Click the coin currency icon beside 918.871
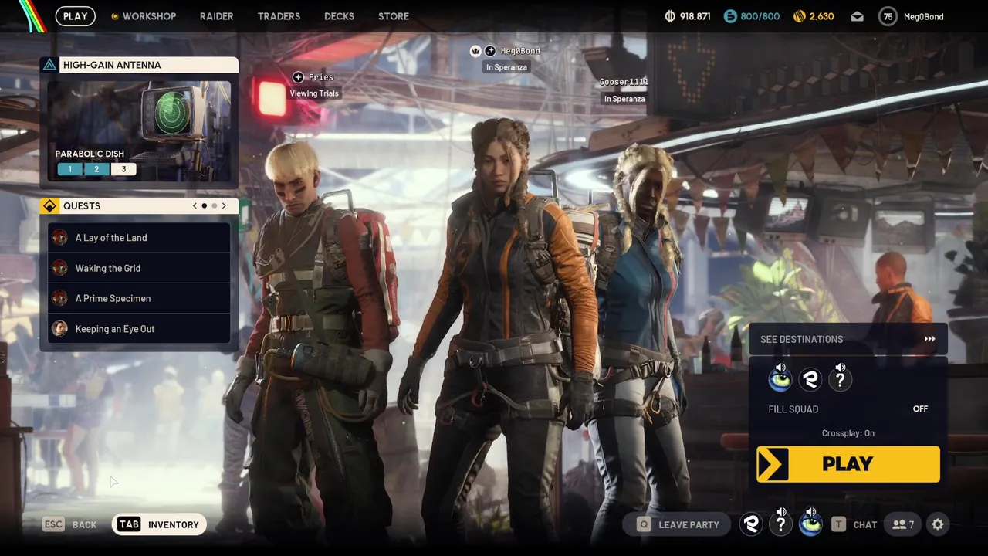The height and width of the screenshot is (556, 988). 669,16
